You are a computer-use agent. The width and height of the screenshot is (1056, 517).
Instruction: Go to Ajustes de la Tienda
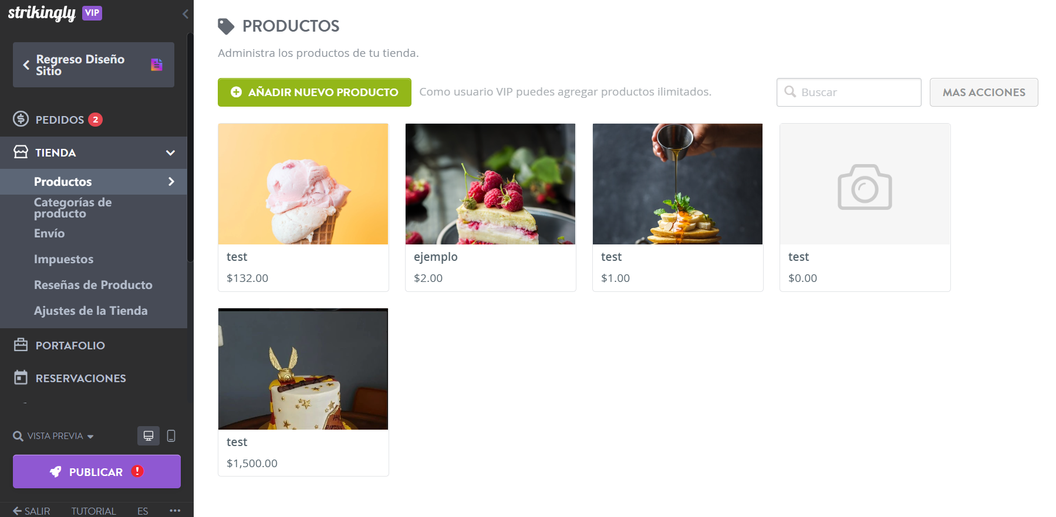(91, 311)
